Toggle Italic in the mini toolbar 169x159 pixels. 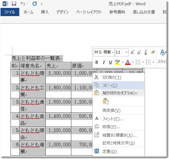pyautogui.click(x=104, y=62)
